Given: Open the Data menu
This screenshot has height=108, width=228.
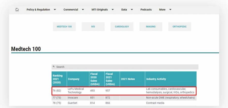Looking at the screenshot, I should pyautogui.click(x=124, y=10).
